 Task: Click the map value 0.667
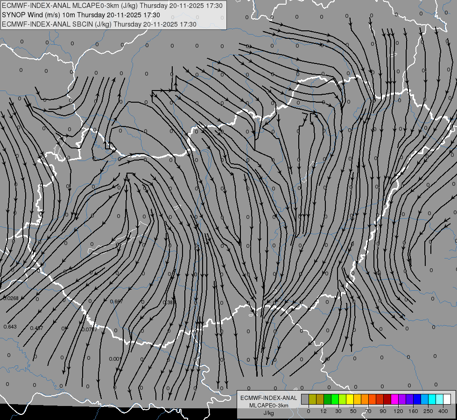pos(116,301)
